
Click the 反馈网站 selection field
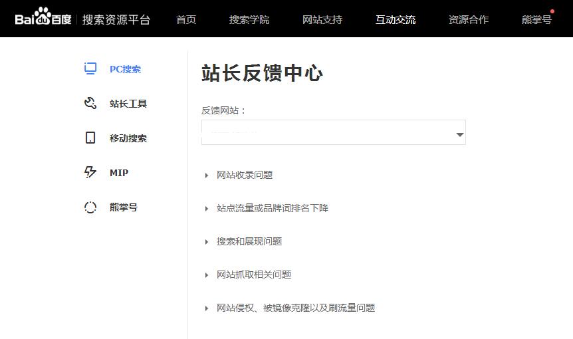pyautogui.click(x=326, y=133)
